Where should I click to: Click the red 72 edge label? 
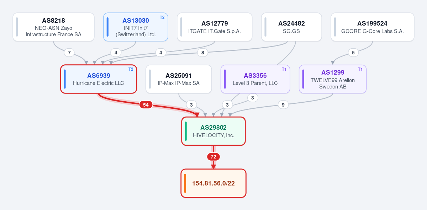pos(213,157)
